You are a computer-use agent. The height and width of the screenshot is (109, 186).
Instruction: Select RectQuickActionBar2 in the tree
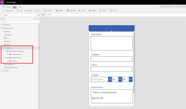(x=12, y=68)
